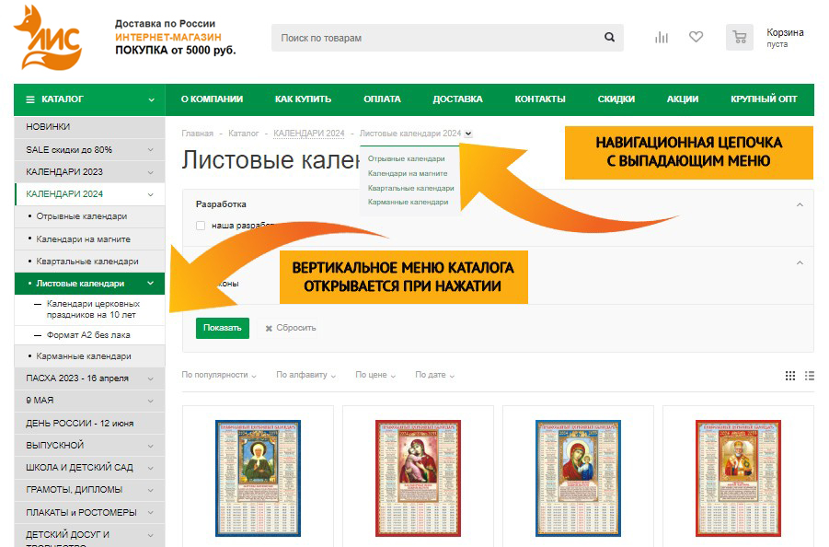Viewport: 829px width, 547px height.
Task: Open the КОНТАКТЫ menu item
Action: (x=539, y=99)
